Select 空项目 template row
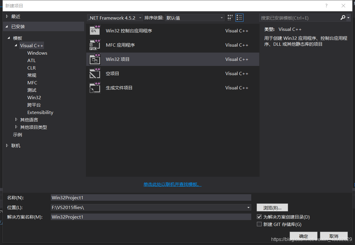 (x=172, y=74)
